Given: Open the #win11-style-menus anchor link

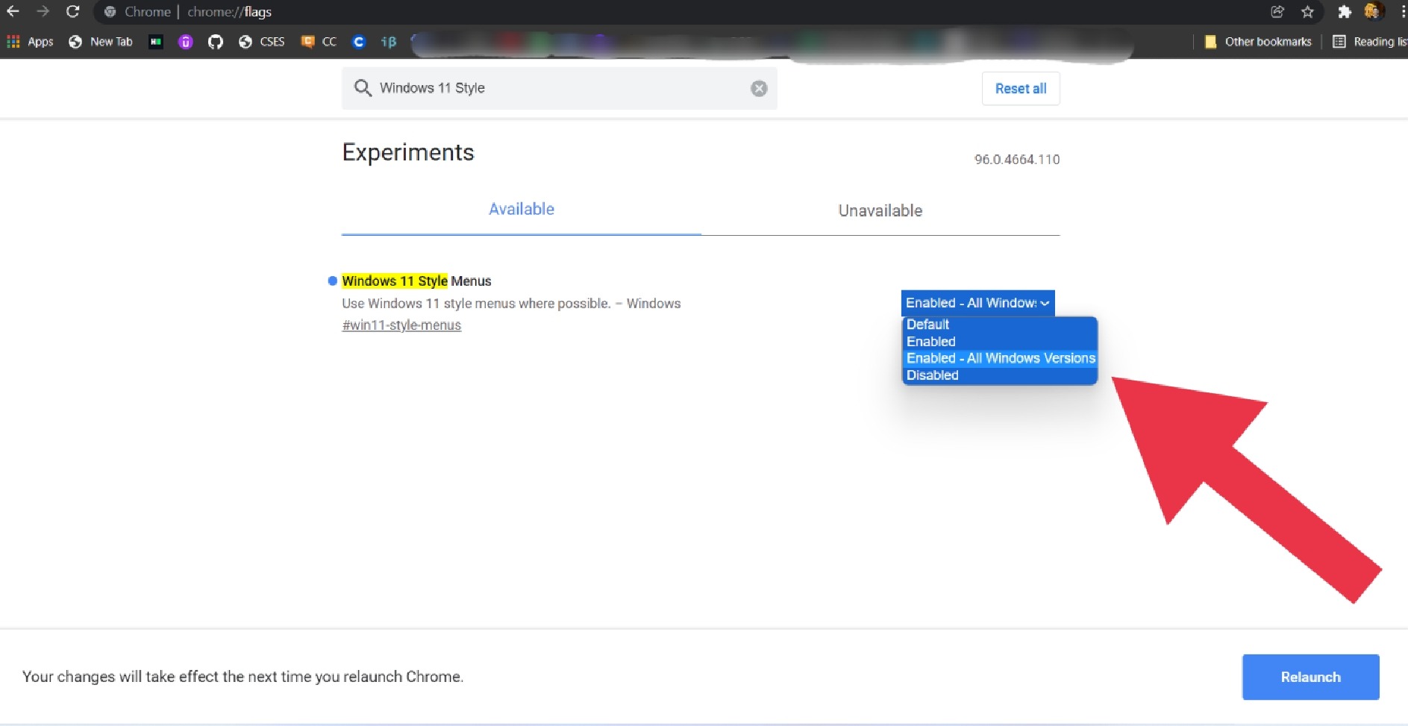Looking at the screenshot, I should click(401, 325).
